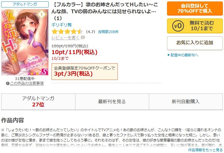Click the book cover thumbnail
224x153 pixels.
coord(25,42)
